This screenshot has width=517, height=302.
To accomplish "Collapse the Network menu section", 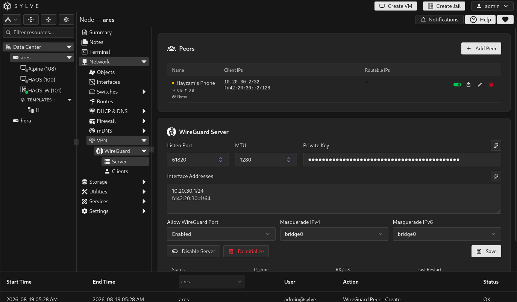I will pyautogui.click(x=144, y=62).
